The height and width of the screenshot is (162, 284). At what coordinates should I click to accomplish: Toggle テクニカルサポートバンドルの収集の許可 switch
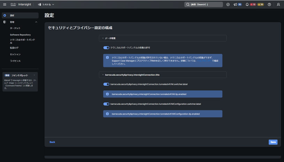[106, 48]
